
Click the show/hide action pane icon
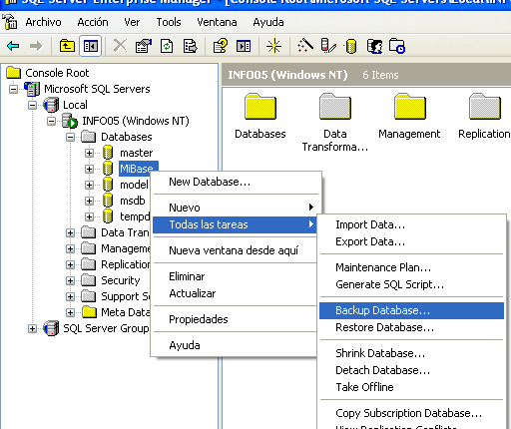(244, 46)
